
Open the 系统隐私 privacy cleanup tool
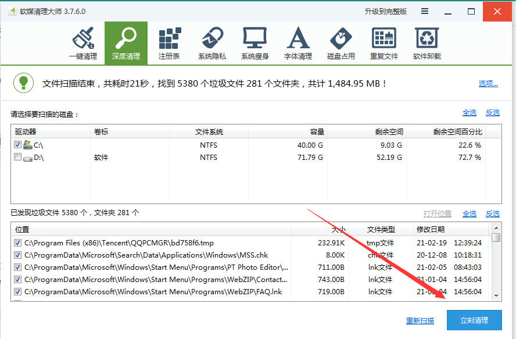(212, 43)
